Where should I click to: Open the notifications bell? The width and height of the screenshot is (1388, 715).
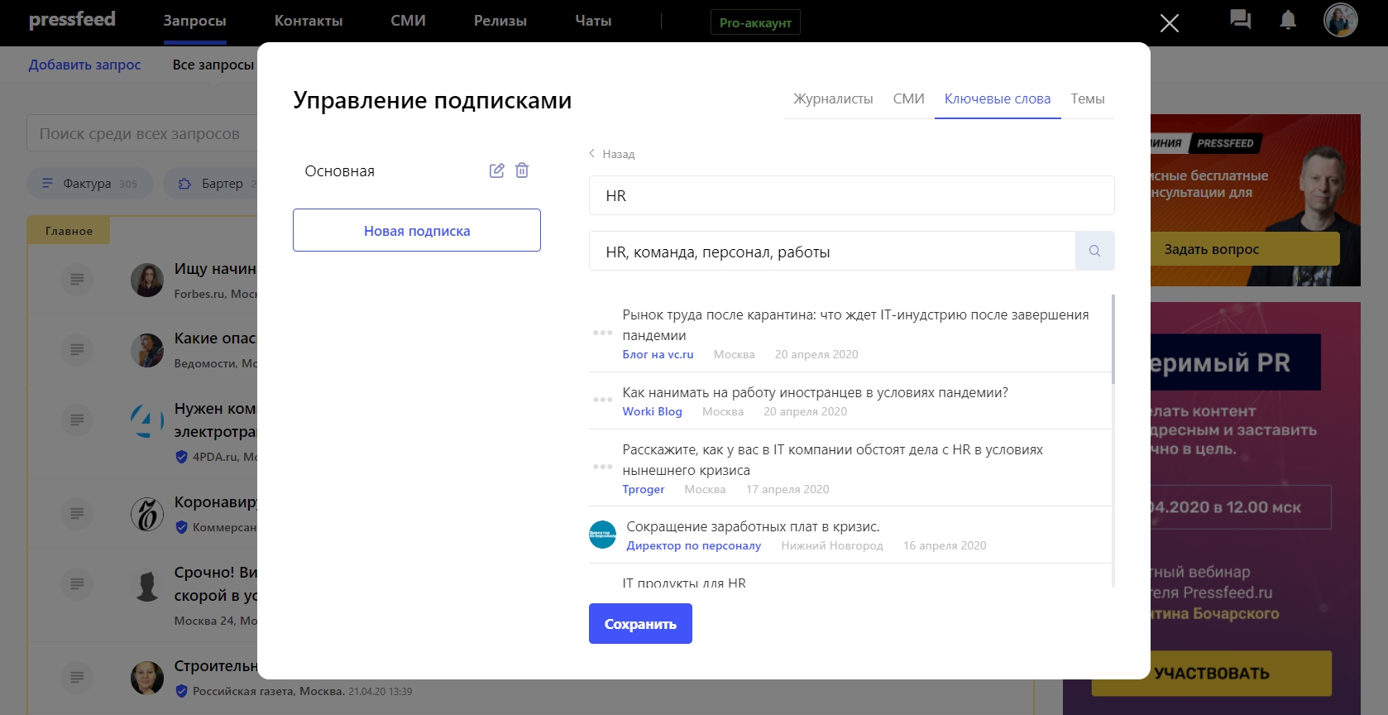click(x=1288, y=20)
